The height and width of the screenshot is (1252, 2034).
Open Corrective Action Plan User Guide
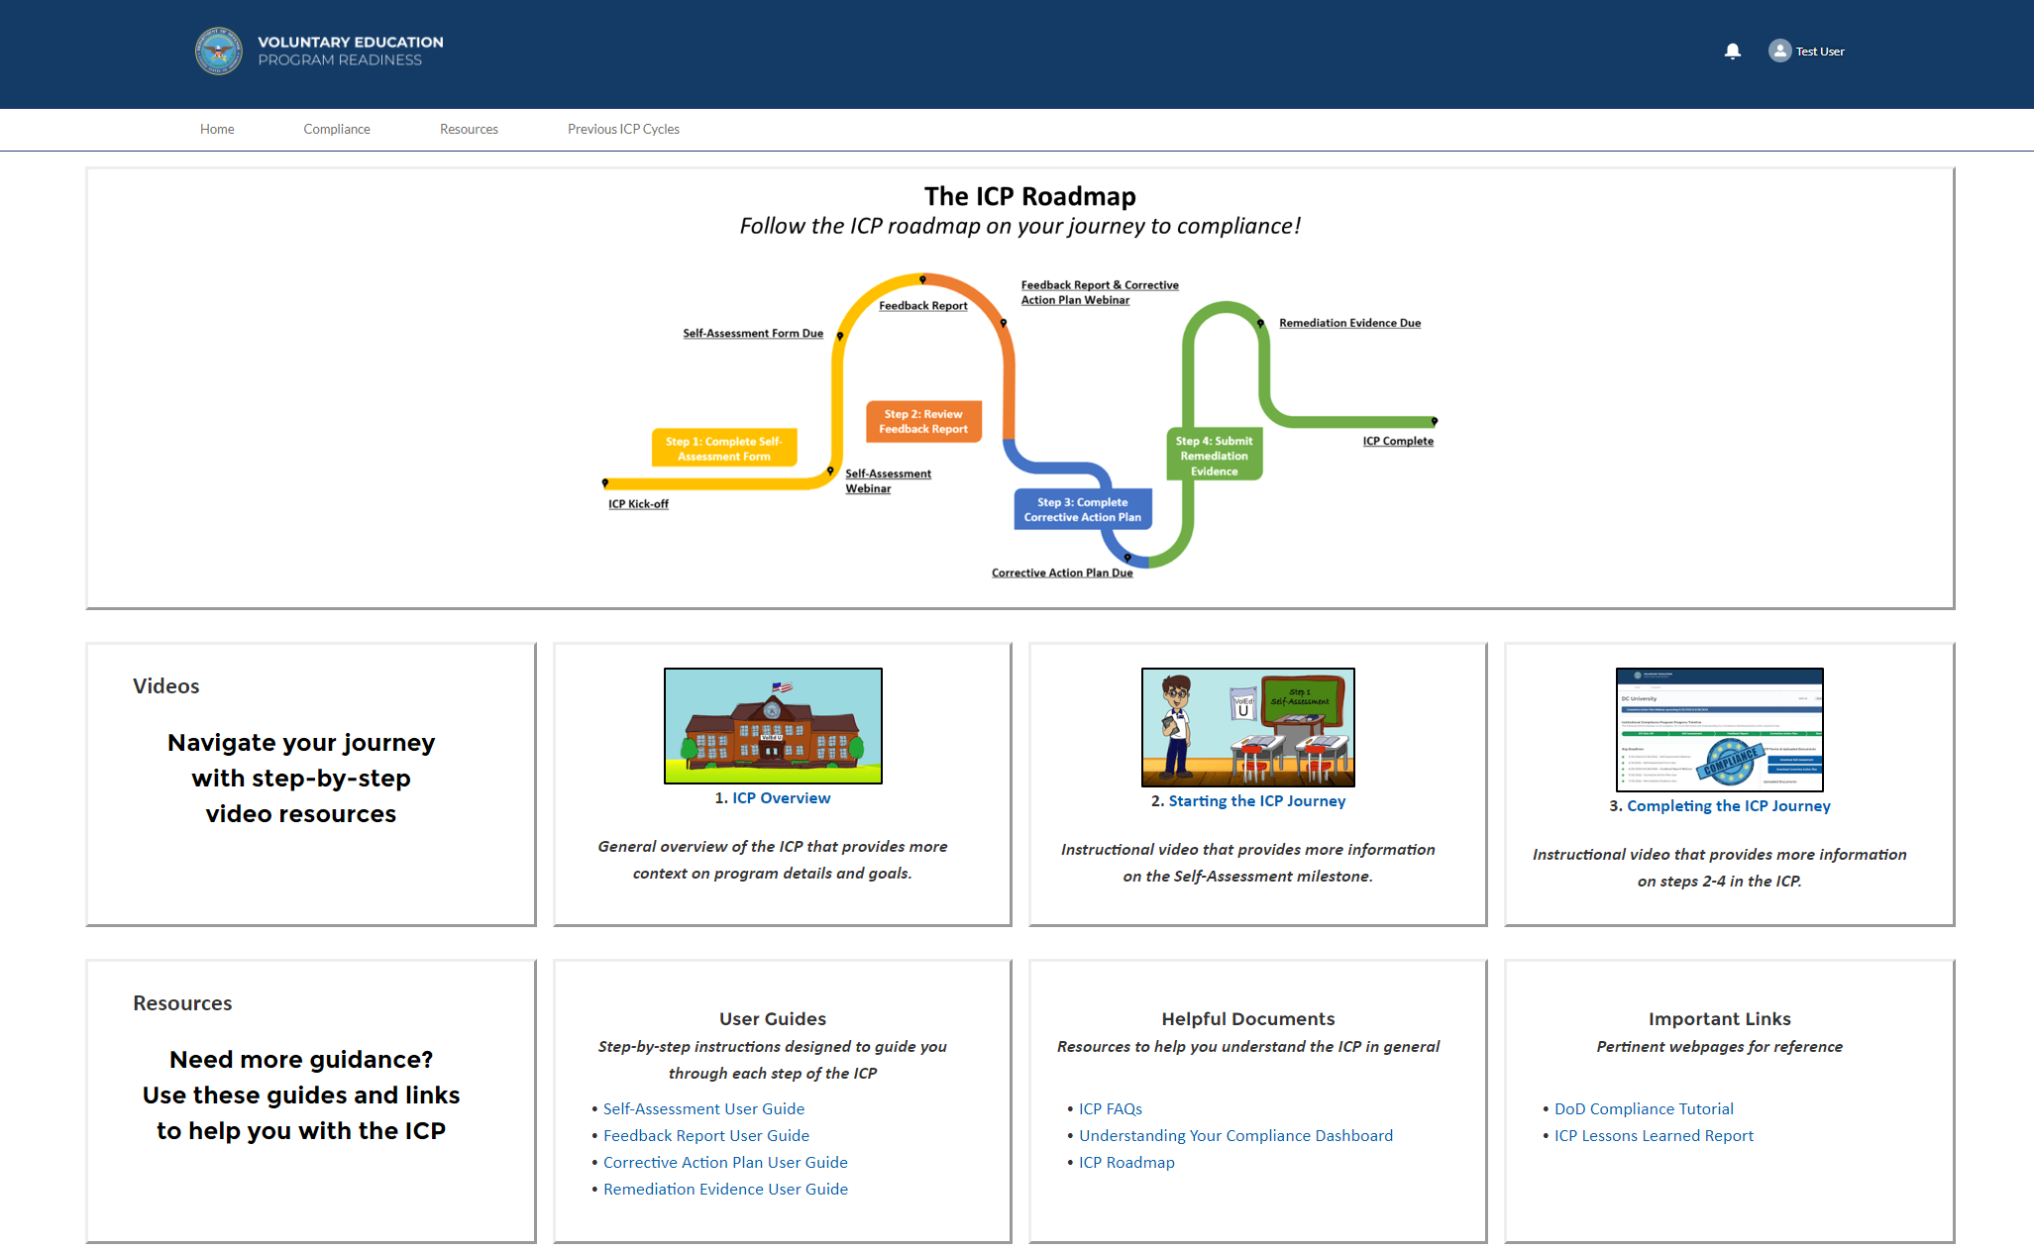[725, 1162]
